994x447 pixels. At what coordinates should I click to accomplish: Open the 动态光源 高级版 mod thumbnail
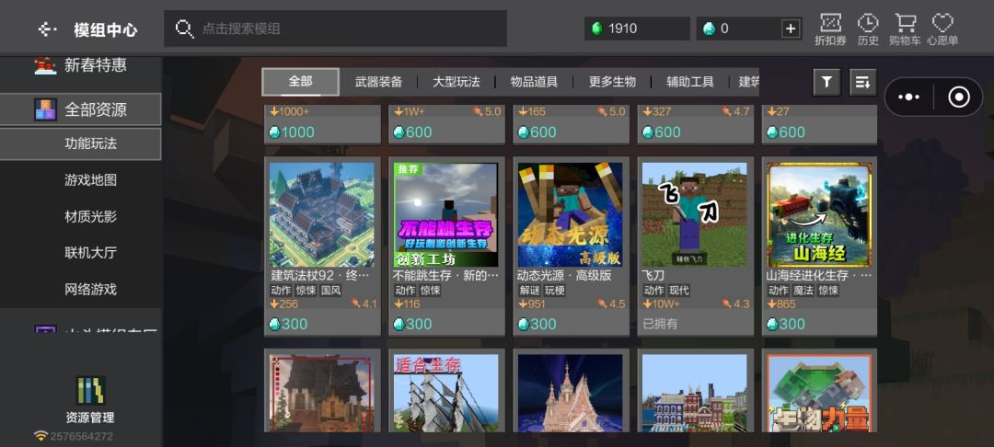coord(571,214)
